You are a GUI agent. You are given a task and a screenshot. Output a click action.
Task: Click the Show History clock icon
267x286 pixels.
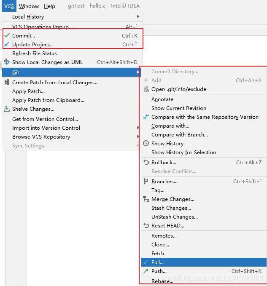click(146, 143)
